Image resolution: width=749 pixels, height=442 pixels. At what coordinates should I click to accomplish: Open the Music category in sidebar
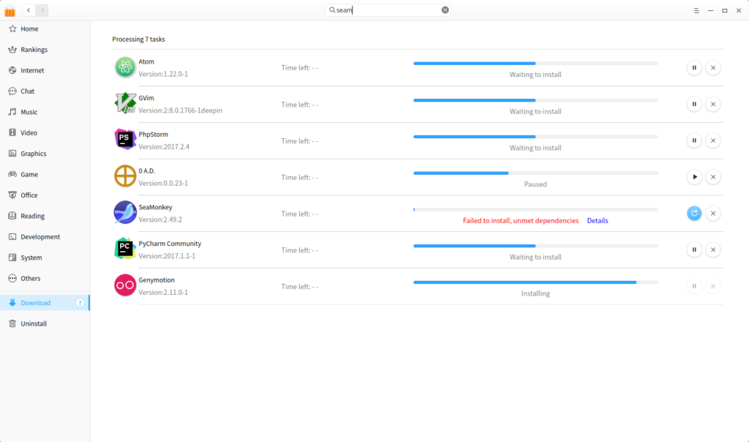pyautogui.click(x=30, y=111)
